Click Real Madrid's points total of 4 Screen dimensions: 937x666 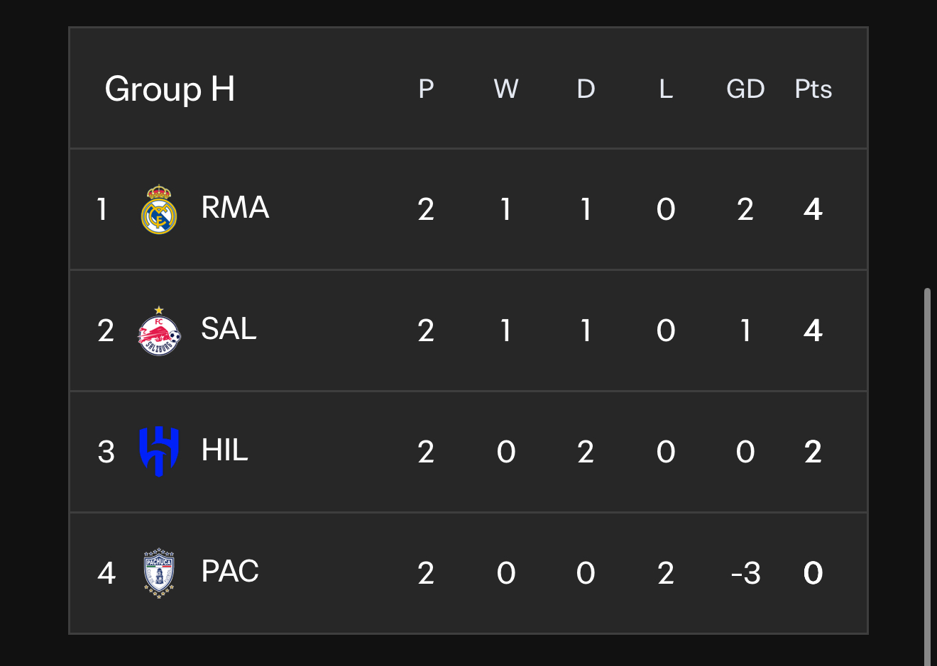[x=813, y=209]
